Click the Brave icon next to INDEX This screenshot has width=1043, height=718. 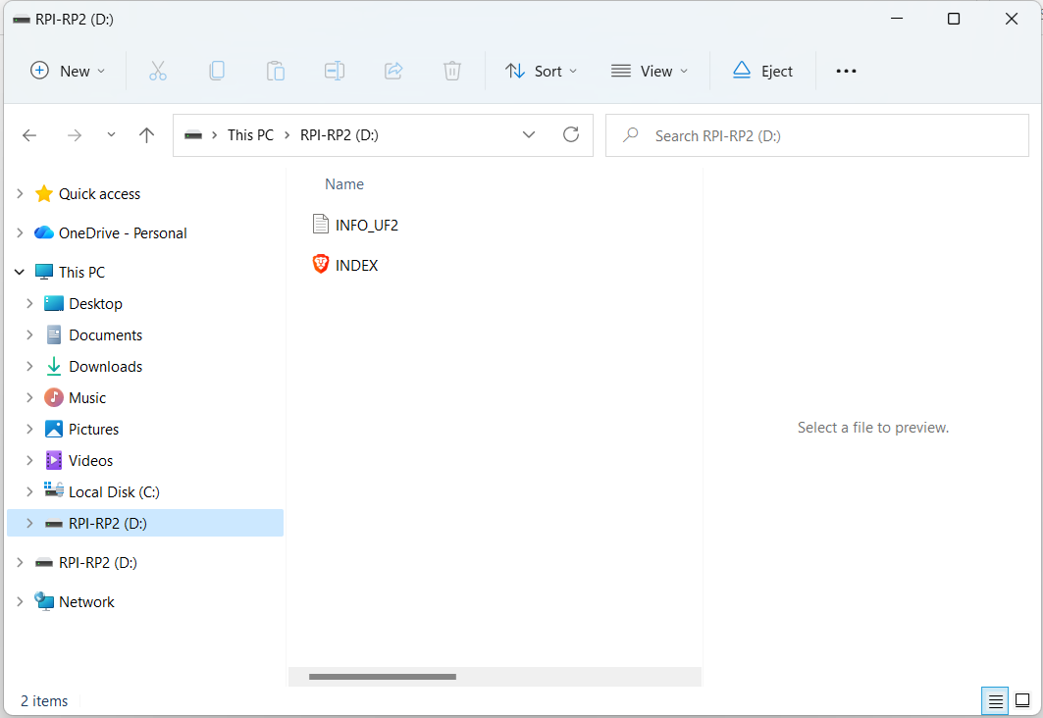point(321,264)
